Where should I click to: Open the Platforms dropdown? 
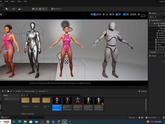[x=56, y=9]
